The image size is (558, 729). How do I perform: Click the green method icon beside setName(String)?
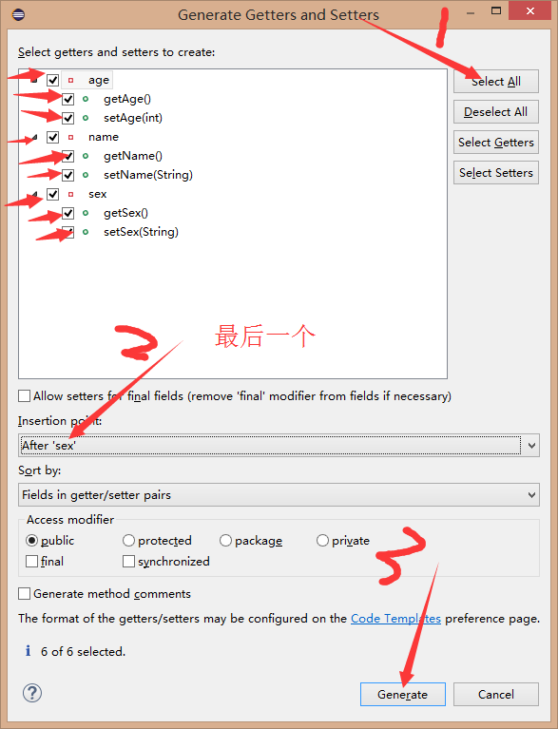(86, 175)
